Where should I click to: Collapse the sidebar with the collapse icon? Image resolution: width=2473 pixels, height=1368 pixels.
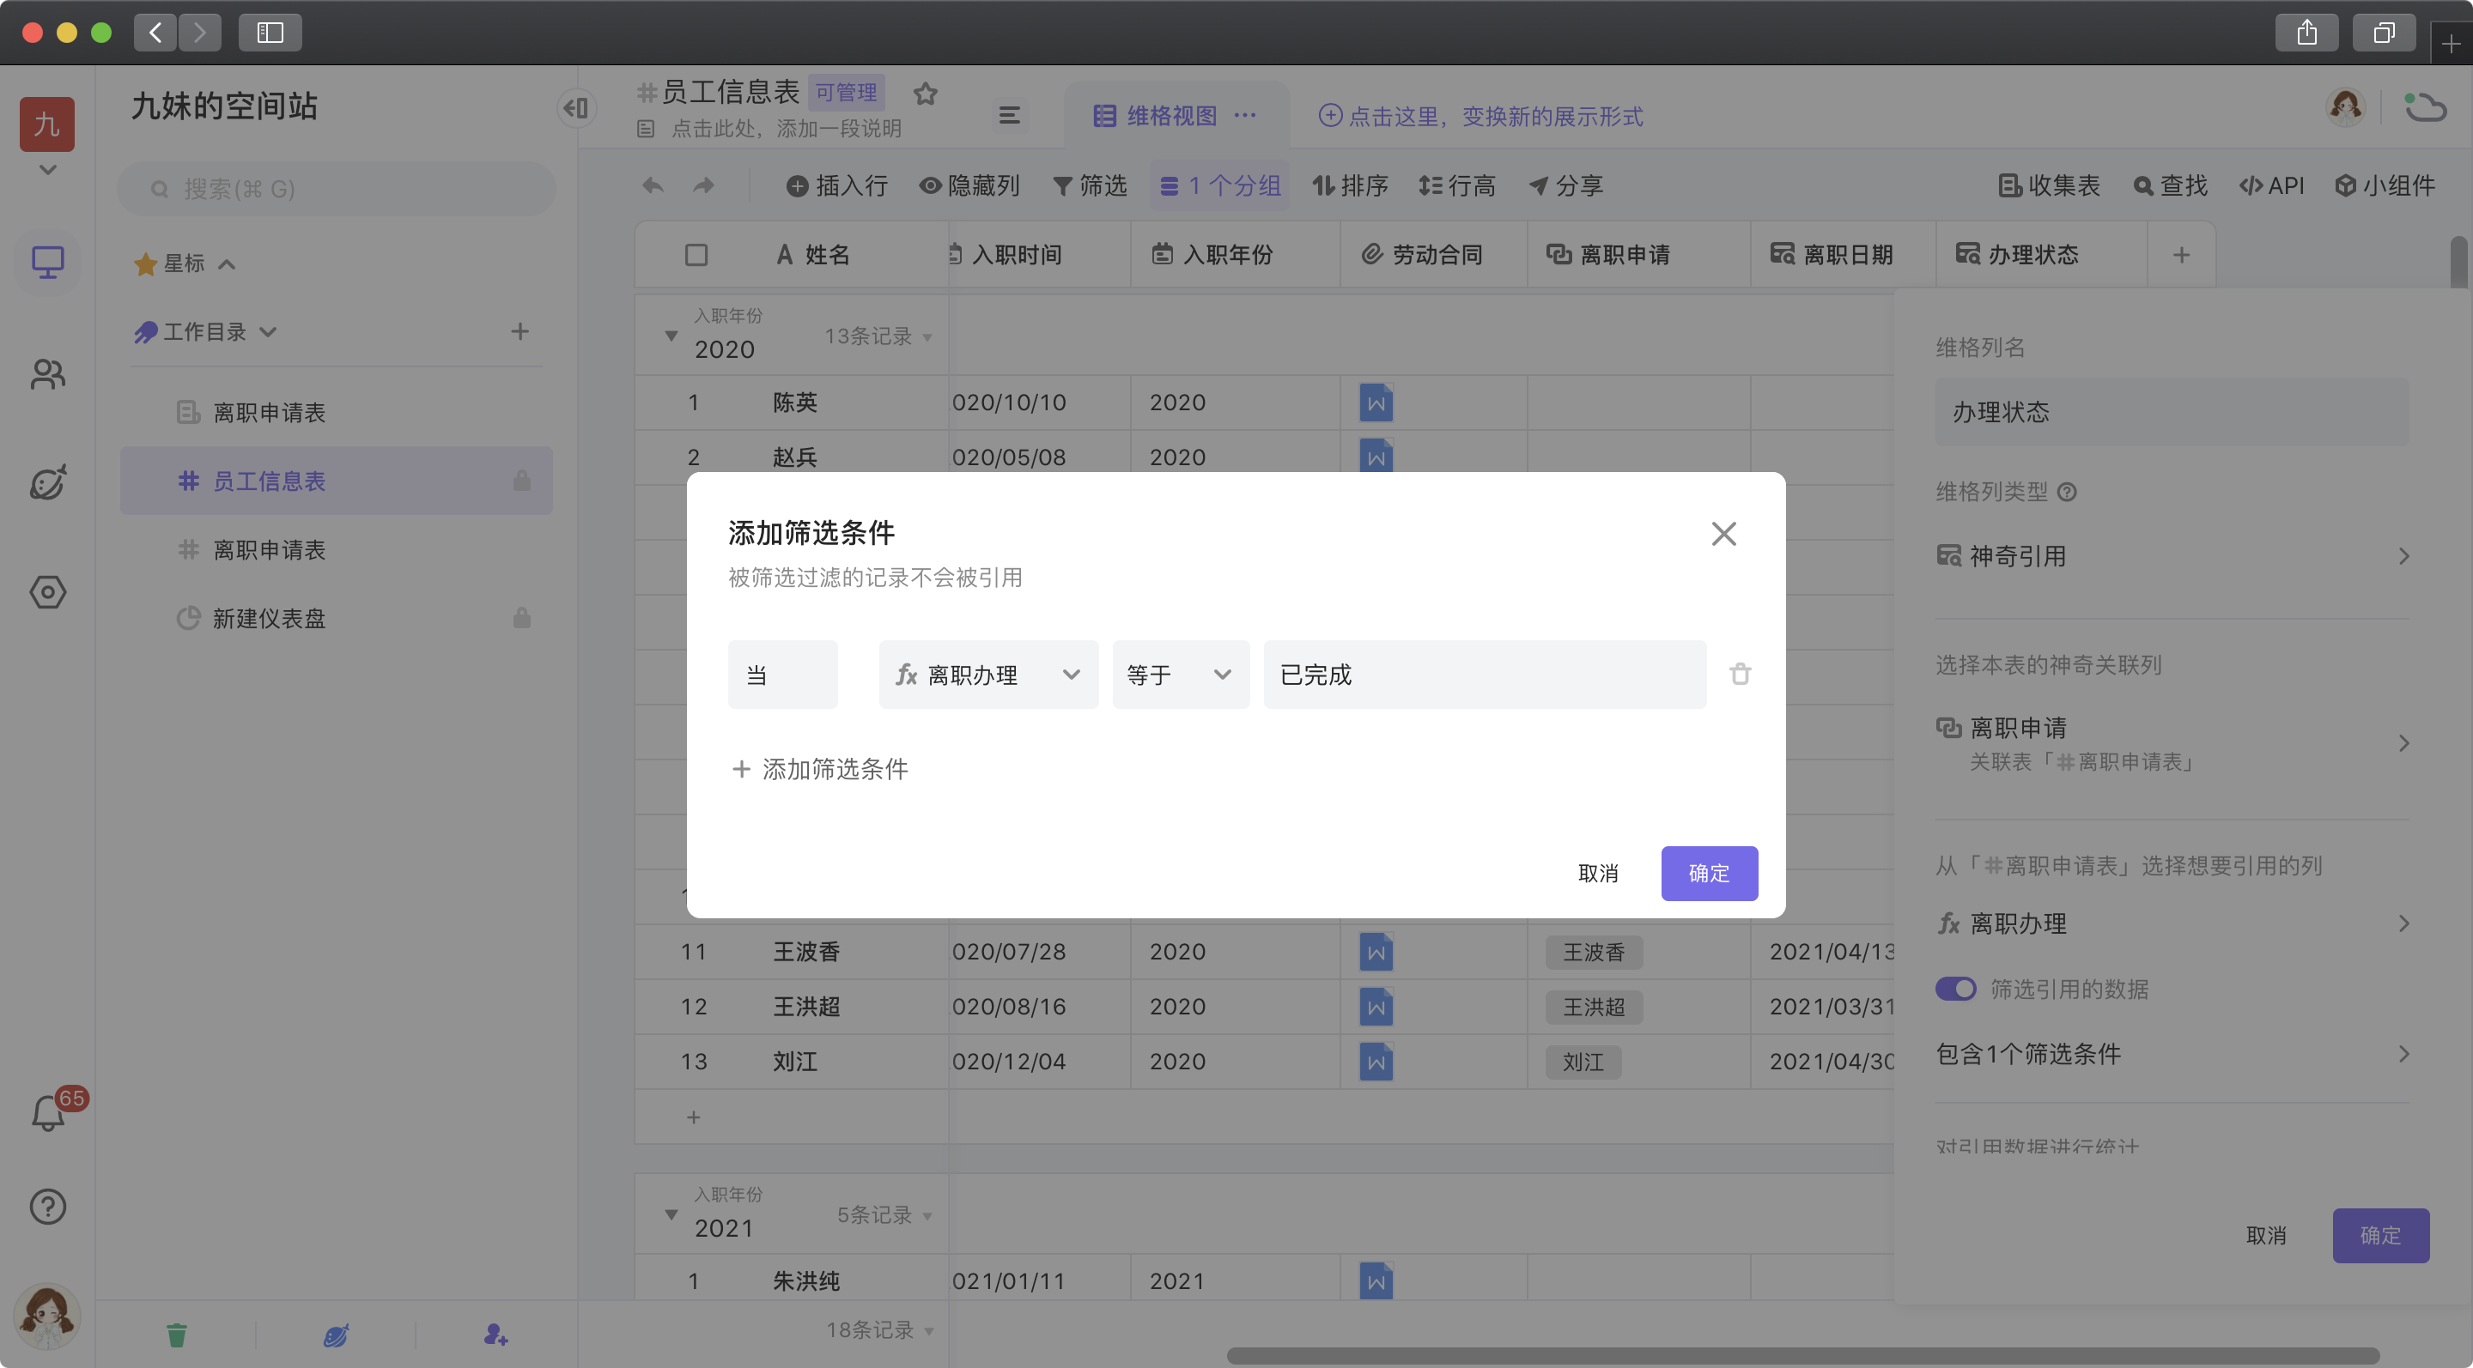click(x=576, y=107)
